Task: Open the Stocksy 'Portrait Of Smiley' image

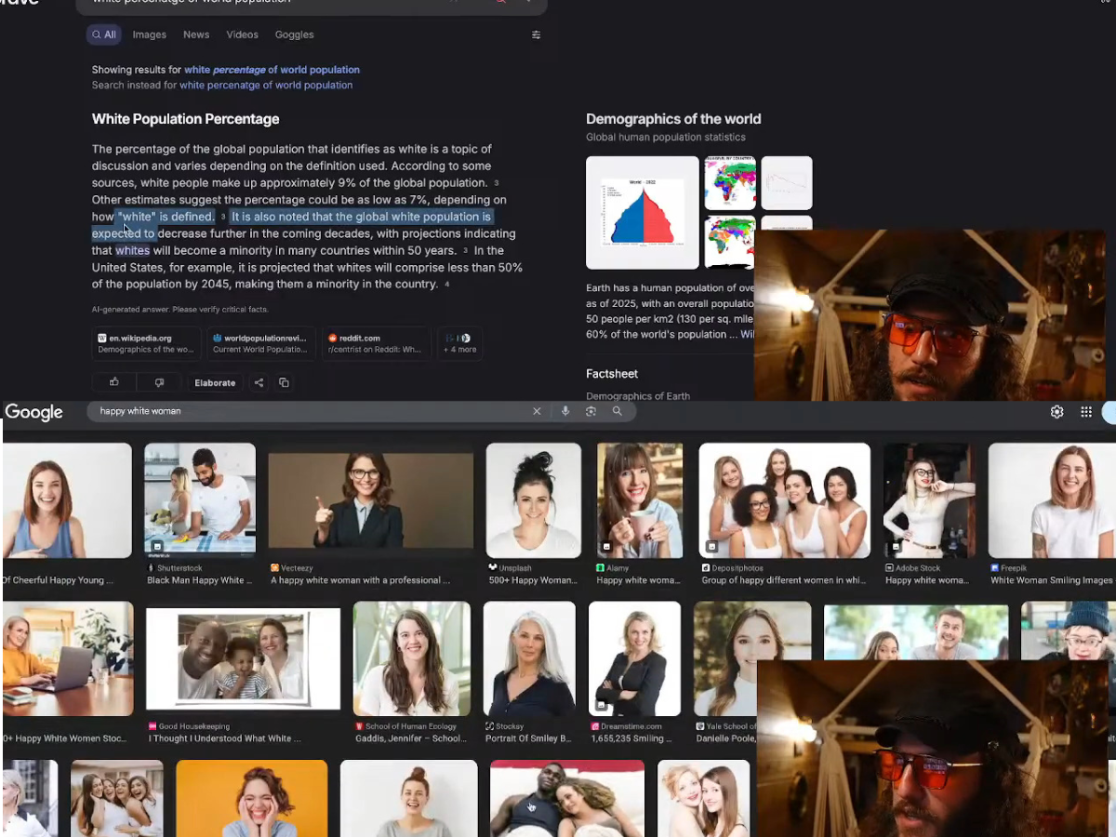Action: click(530, 658)
